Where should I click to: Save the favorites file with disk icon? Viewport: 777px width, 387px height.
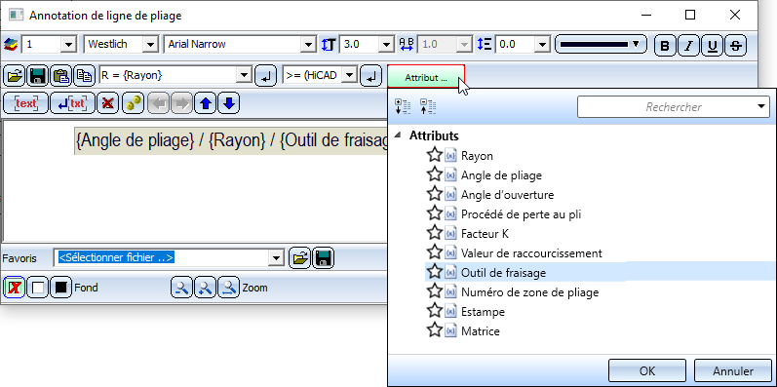324,258
